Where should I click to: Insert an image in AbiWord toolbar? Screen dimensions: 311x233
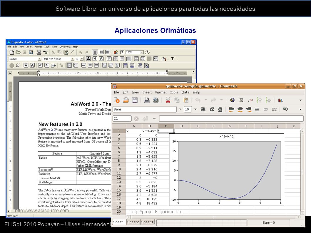(116, 52)
